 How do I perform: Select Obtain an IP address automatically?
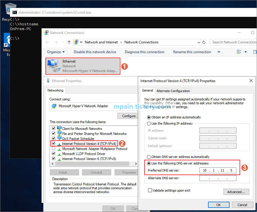(149, 118)
